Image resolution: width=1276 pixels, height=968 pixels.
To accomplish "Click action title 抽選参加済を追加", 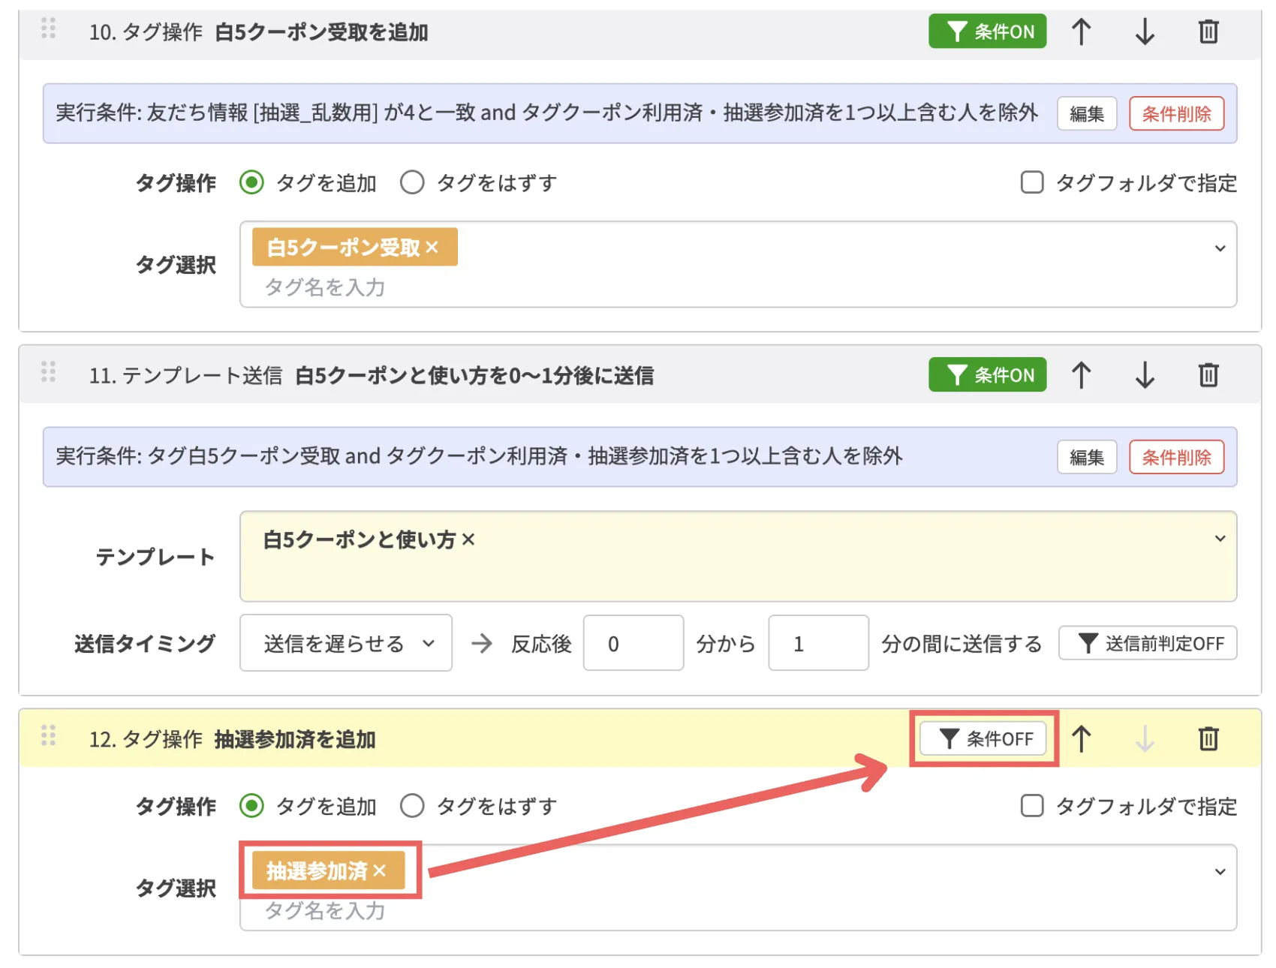I will (295, 739).
